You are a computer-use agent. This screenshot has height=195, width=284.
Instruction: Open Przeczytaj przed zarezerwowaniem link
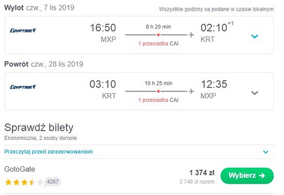click(x=49, y=151)
